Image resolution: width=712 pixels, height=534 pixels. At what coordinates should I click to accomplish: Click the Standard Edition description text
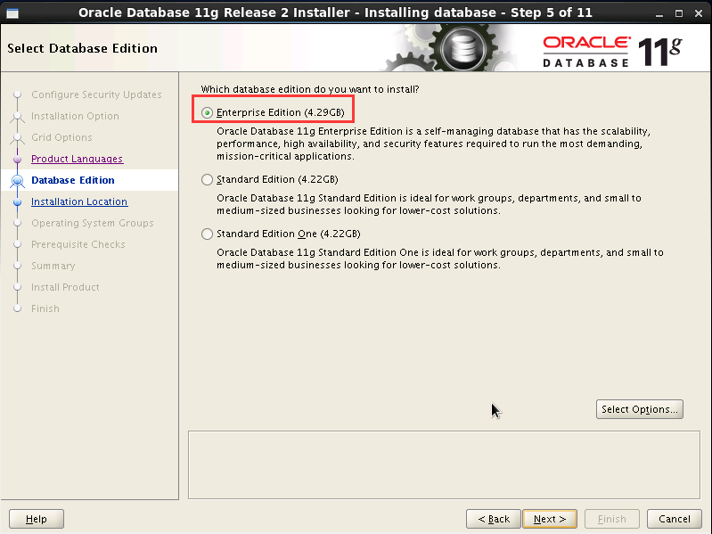coord(430,204)
